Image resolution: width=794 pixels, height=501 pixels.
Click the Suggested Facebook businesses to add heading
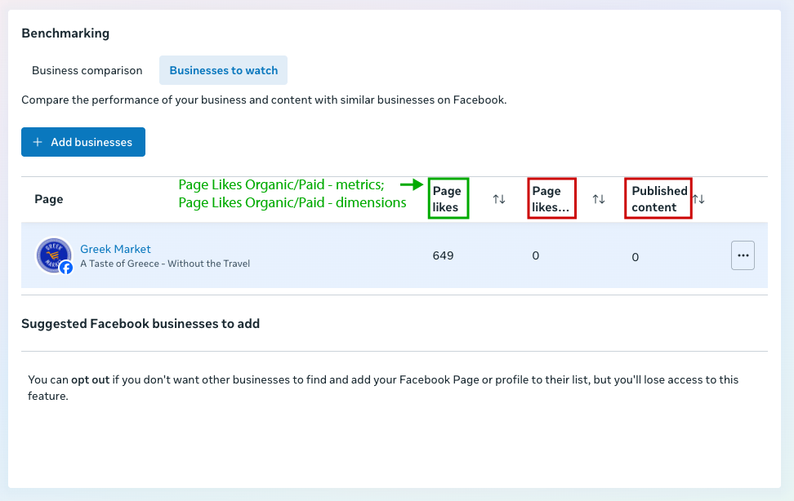[141, 324]
